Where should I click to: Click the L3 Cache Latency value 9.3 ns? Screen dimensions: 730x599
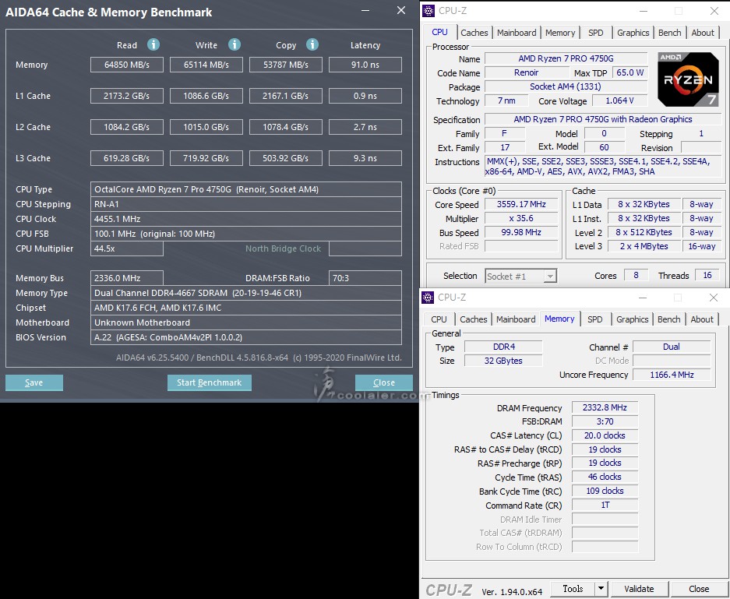[x=365, y=158]
